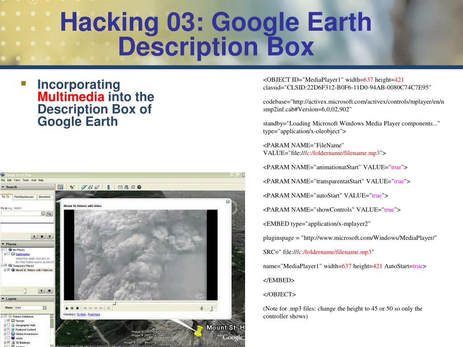Click the Email envelope toolbar icon
The width and height of the screenshot is (463, 347).
[x=120, y=187]
